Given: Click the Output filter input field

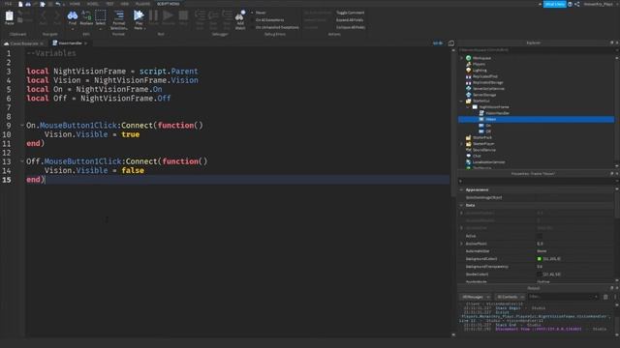Looking at the screenshot, I should pyautogui.click(x=563, y=297).
